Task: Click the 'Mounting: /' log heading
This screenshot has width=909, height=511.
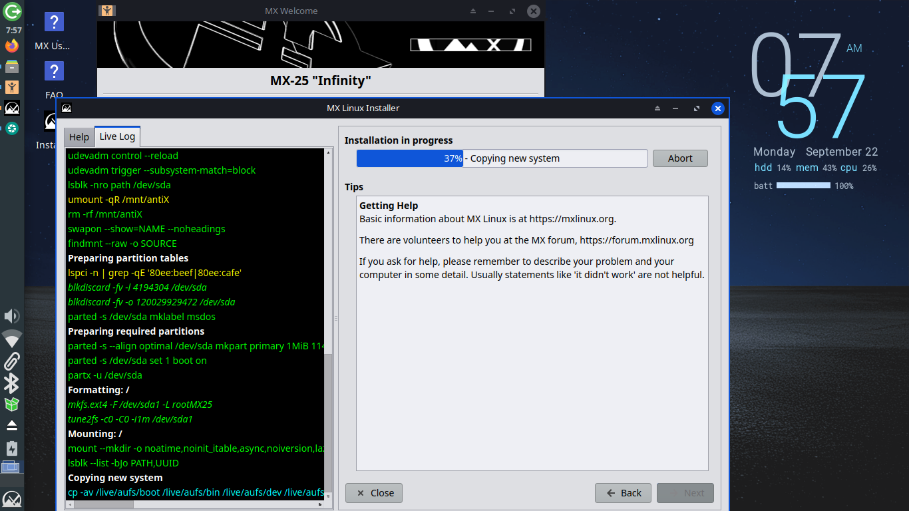Action: coord(95,434)
